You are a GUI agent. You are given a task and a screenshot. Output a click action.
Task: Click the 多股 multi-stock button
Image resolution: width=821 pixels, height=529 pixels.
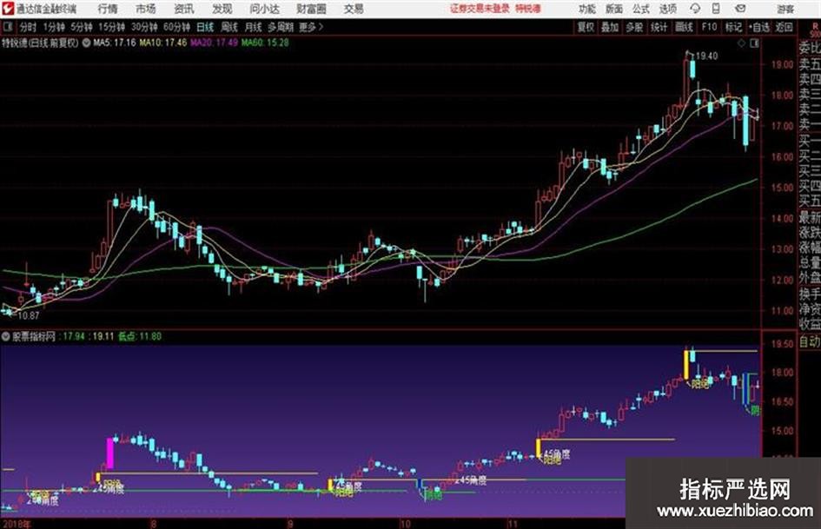pyautogui.click(x=634, y=27)
